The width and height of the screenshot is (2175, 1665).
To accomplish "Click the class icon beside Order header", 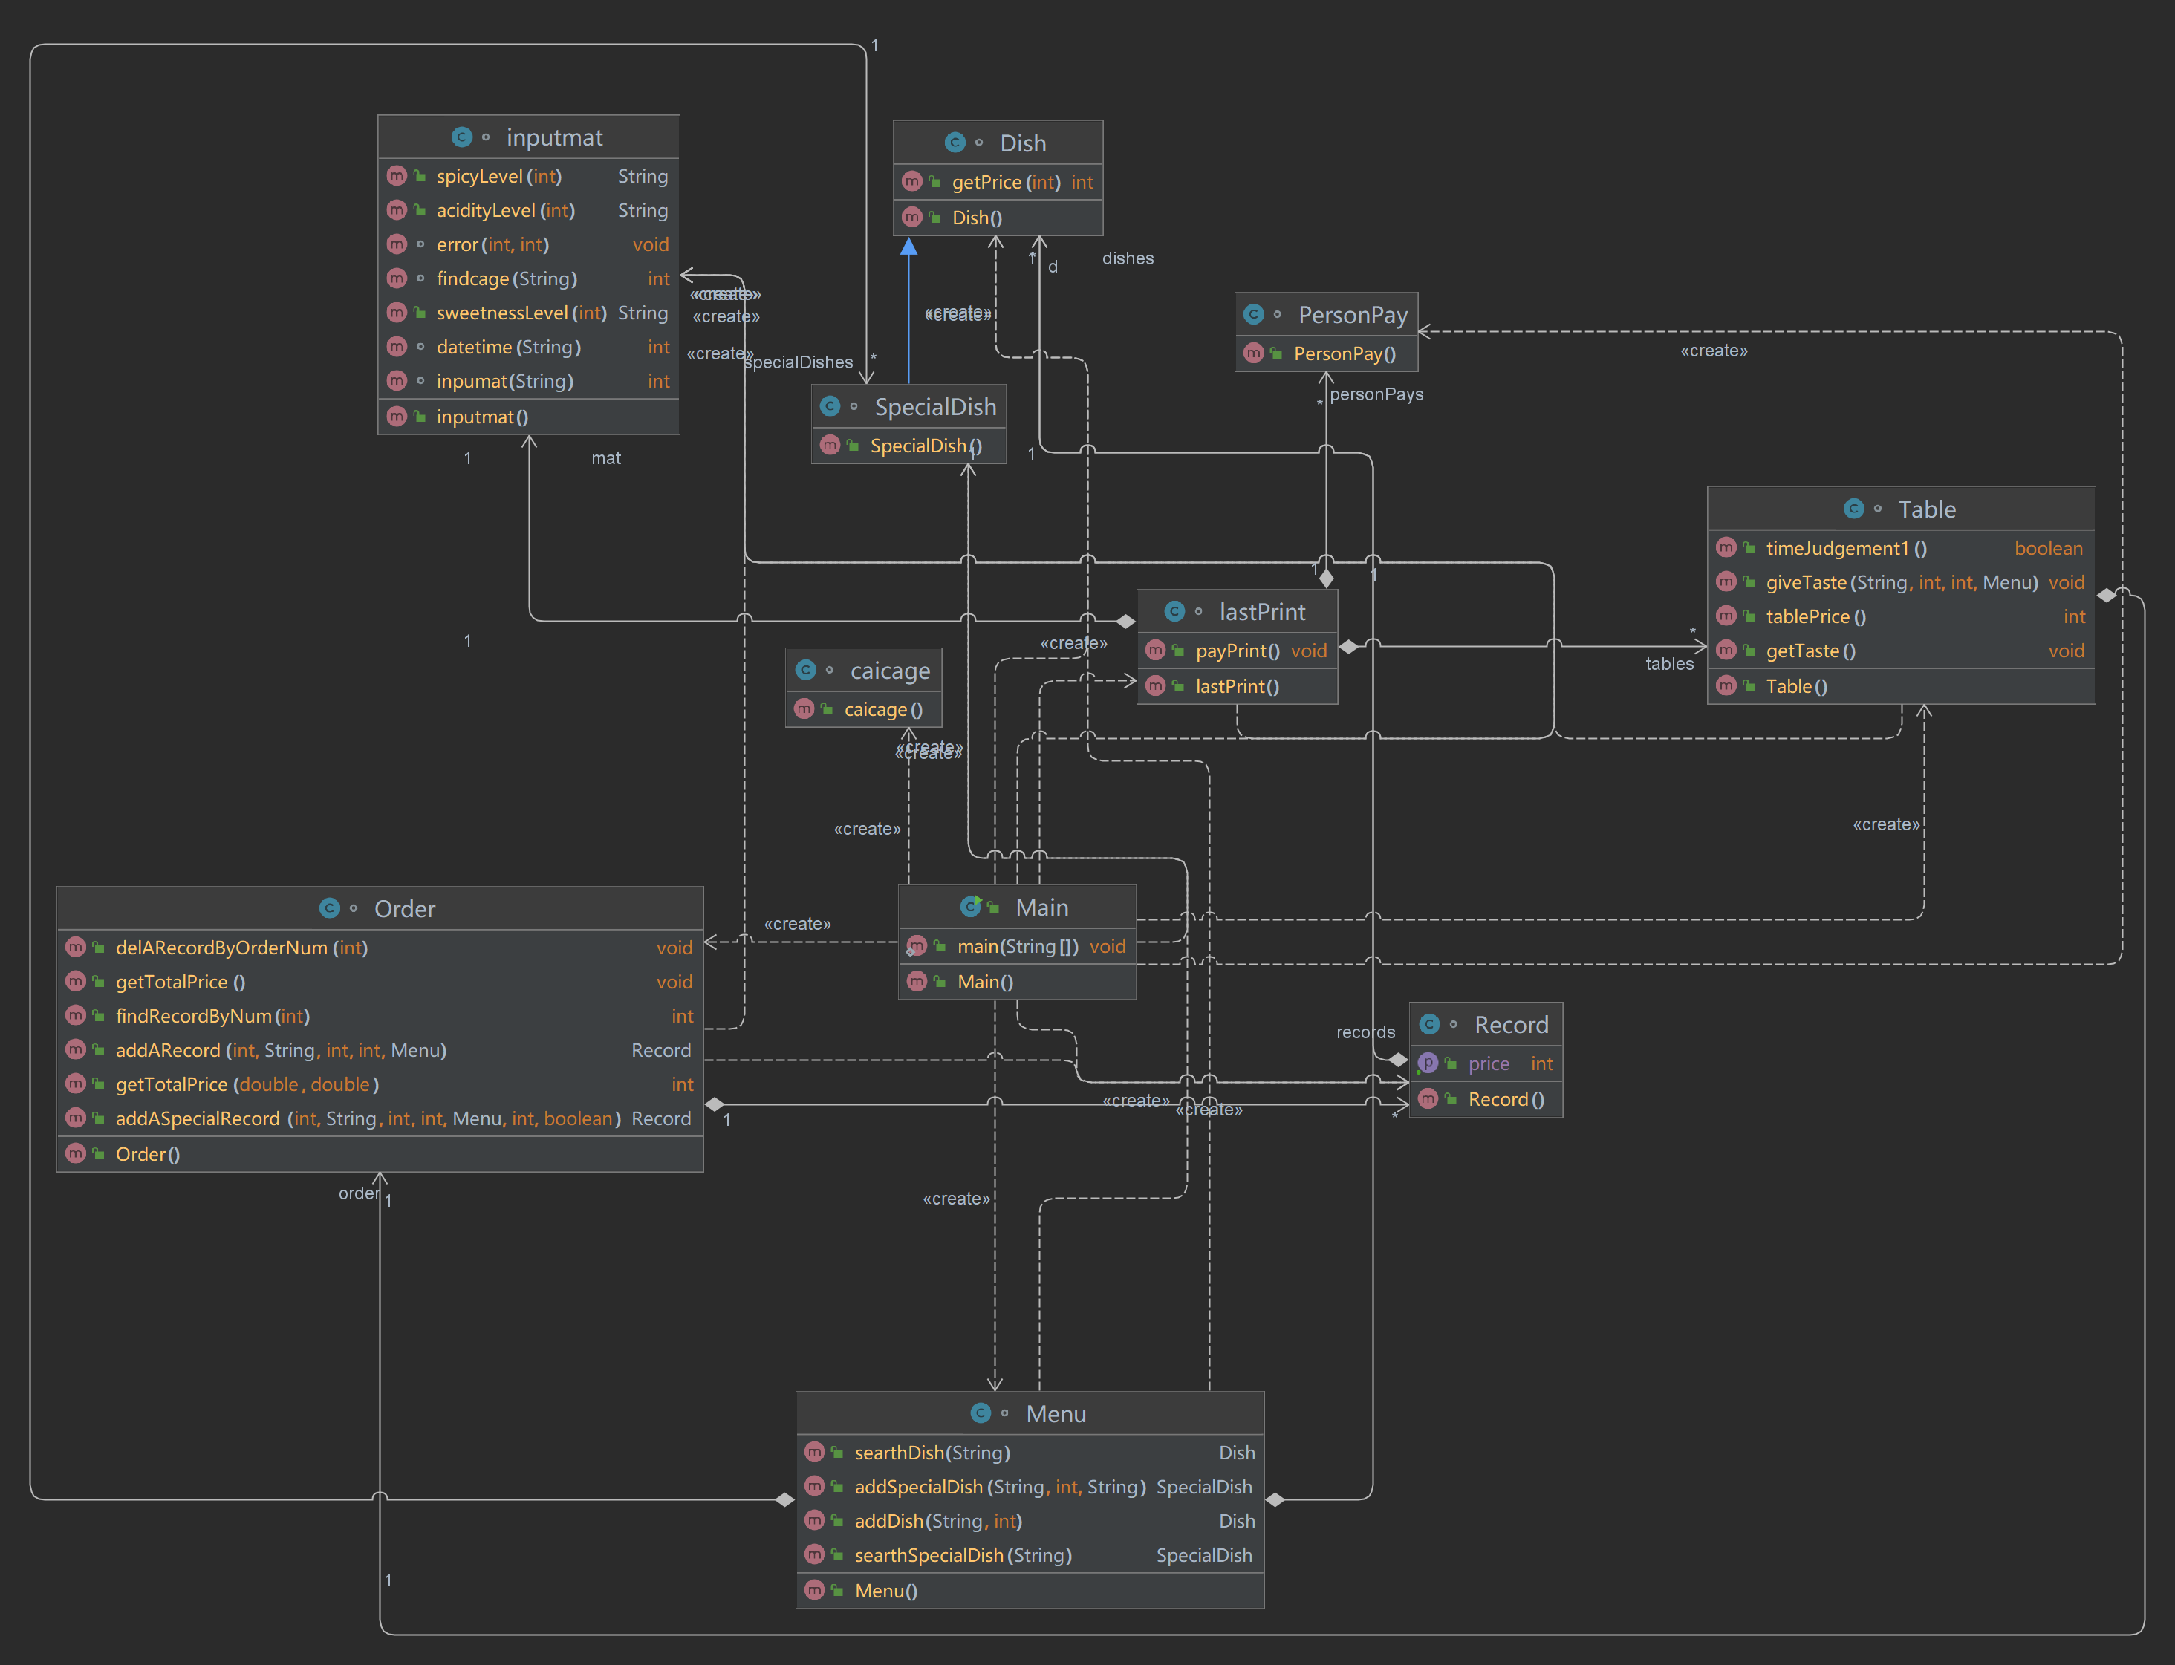I will 329,908.
